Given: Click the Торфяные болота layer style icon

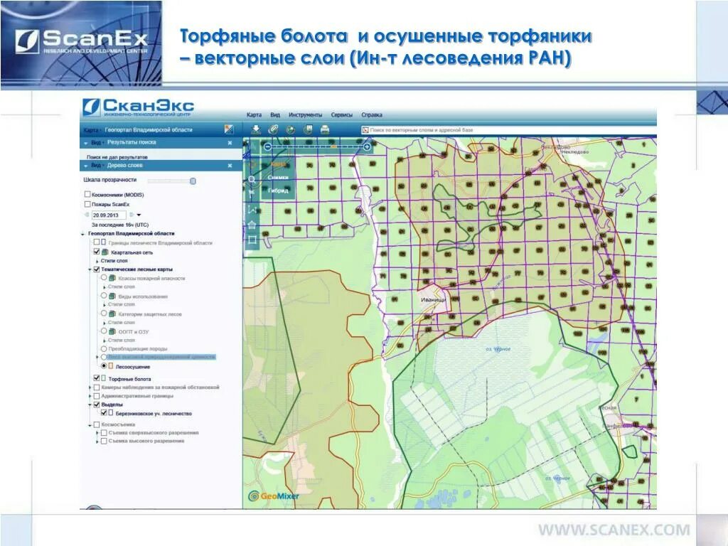Looking at the screenshot, I should [x=104, y=378].
